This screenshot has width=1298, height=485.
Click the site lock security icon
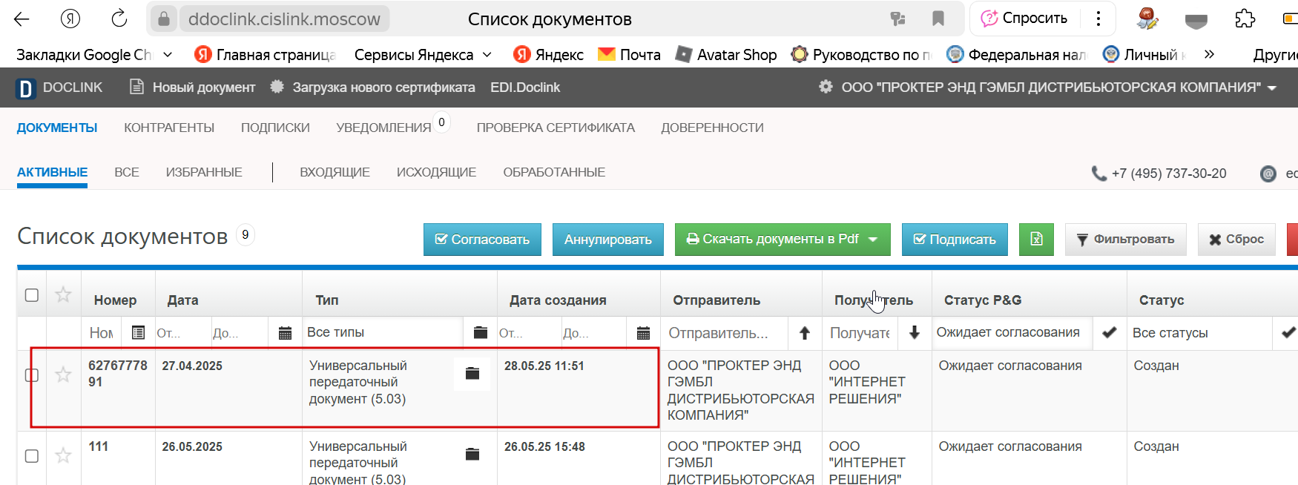pos(164,19)
